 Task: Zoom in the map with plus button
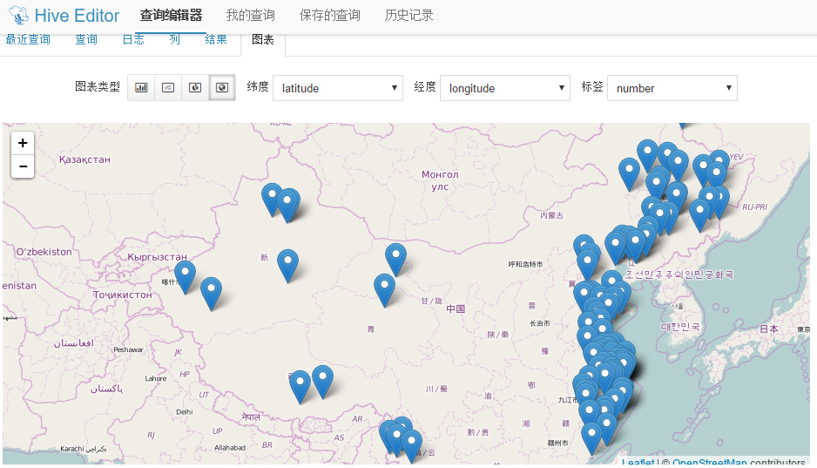pos(23,143)
